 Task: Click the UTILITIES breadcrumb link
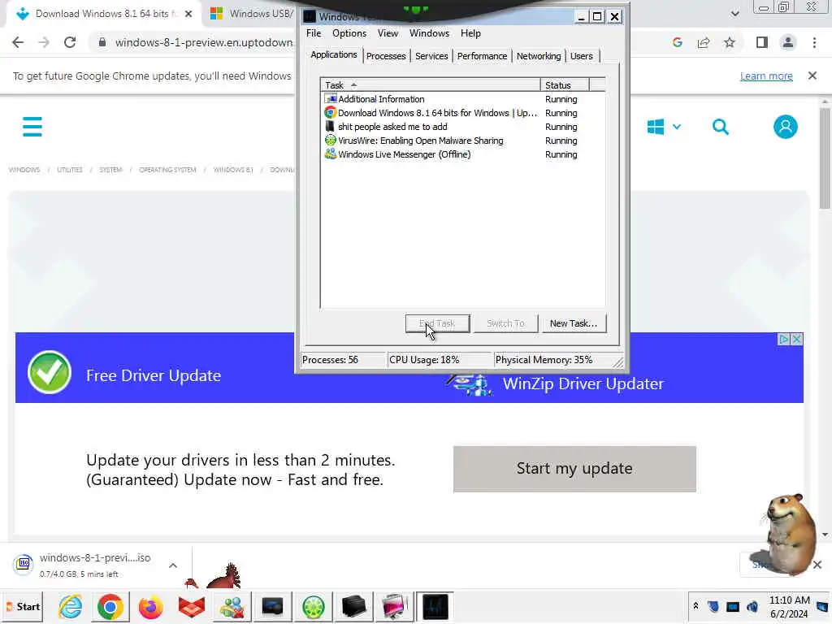(x=70, y=170)
